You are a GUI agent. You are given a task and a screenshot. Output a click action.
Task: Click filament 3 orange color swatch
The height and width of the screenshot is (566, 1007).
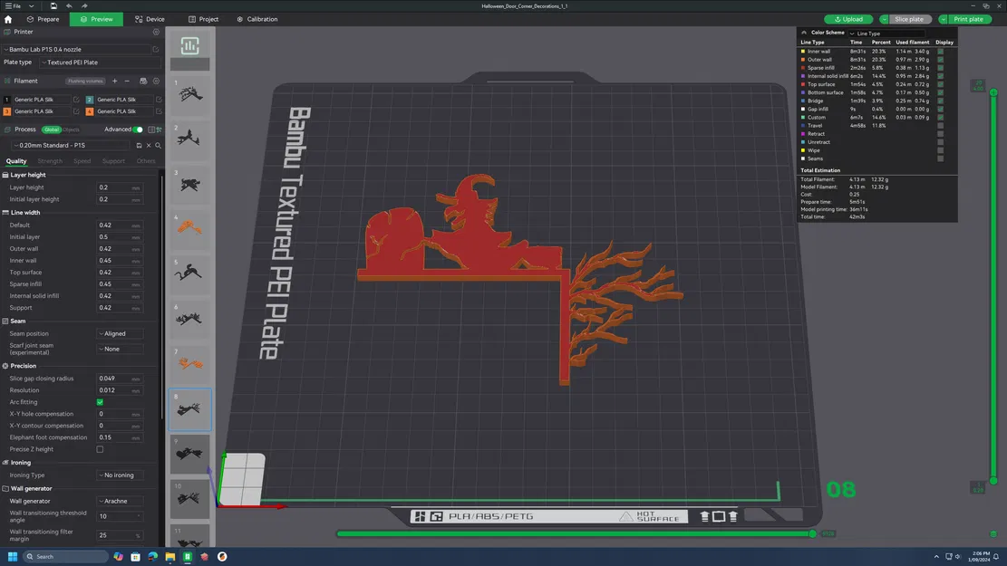[x=7, y=111]
